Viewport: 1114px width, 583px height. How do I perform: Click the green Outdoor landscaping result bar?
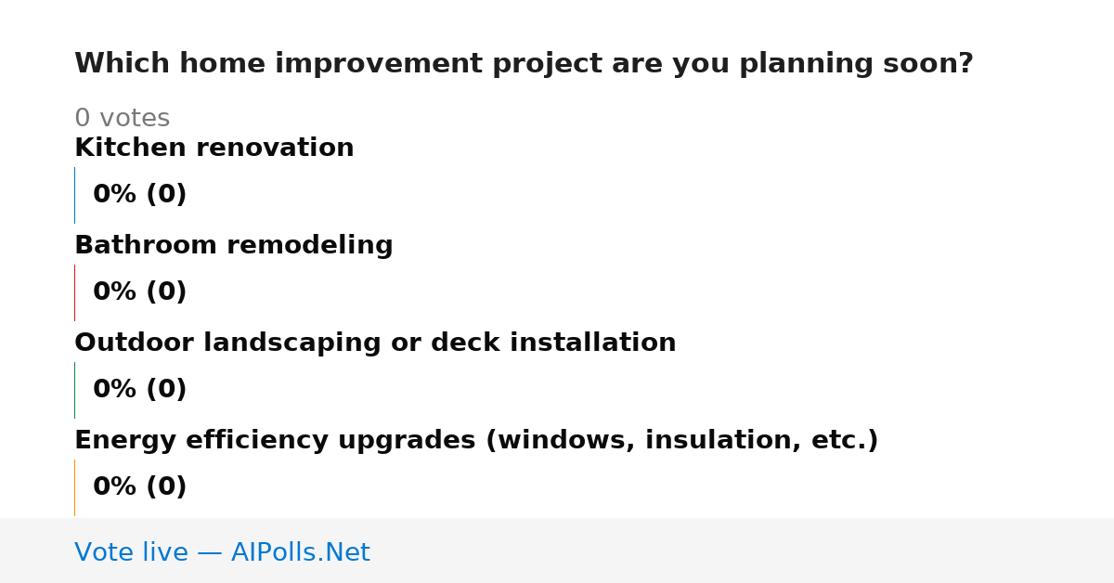pyautogui.click(x=74, y=390)
